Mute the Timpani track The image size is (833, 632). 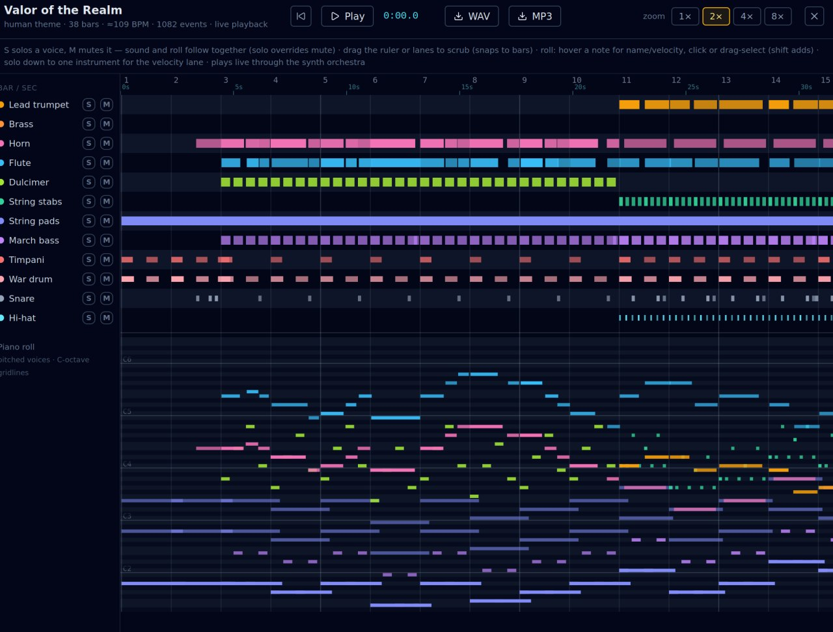(107, 260)
